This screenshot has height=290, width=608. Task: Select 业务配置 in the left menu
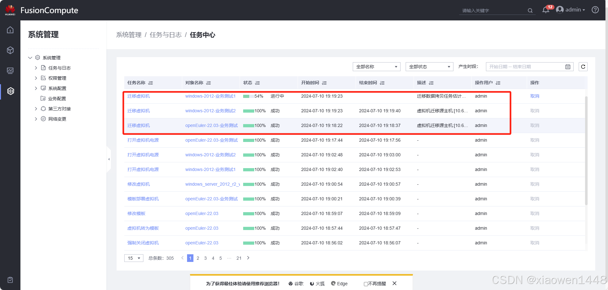coord(57,98)
